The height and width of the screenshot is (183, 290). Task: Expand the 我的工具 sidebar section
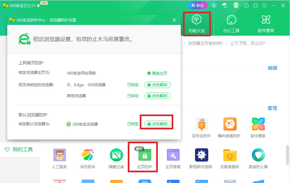point(15,150)
